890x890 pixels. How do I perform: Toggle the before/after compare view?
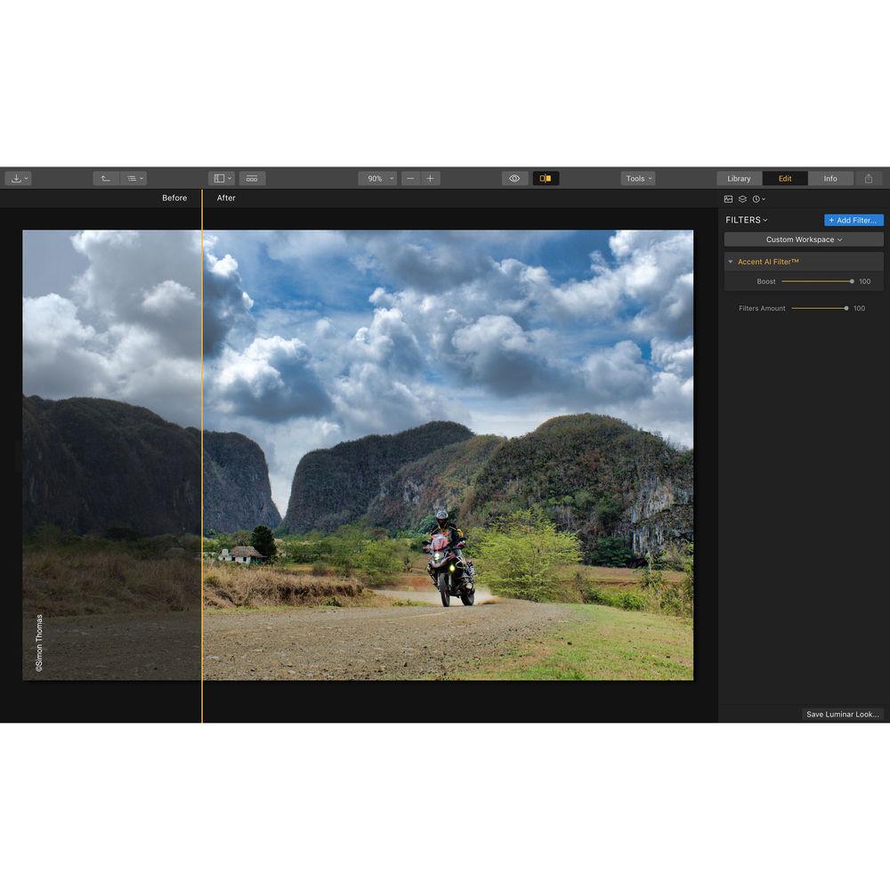point(546,178)
